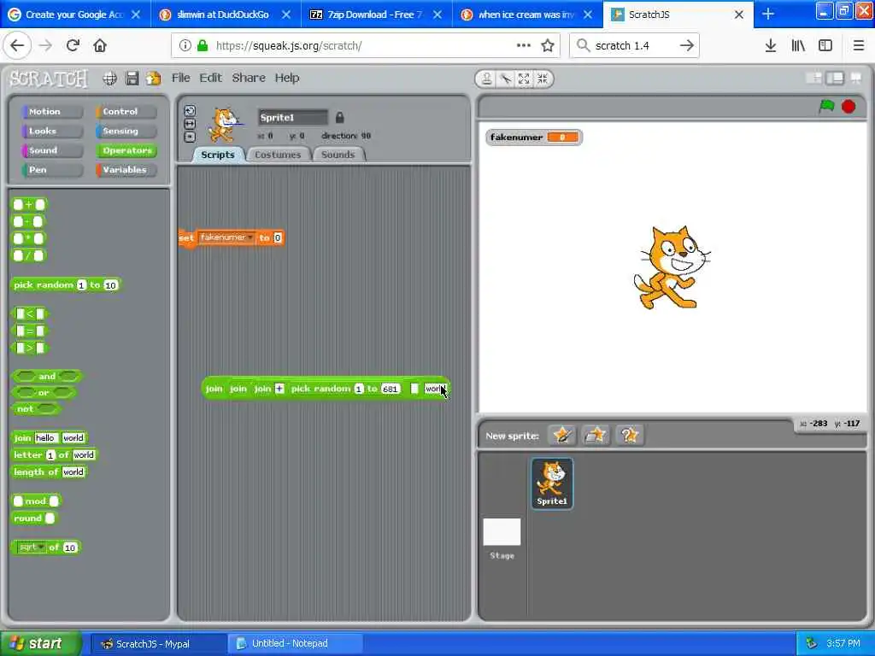Screen dimensions: 875x656
Task: Paint a new sprite
Action: click(x=562, y=435)
